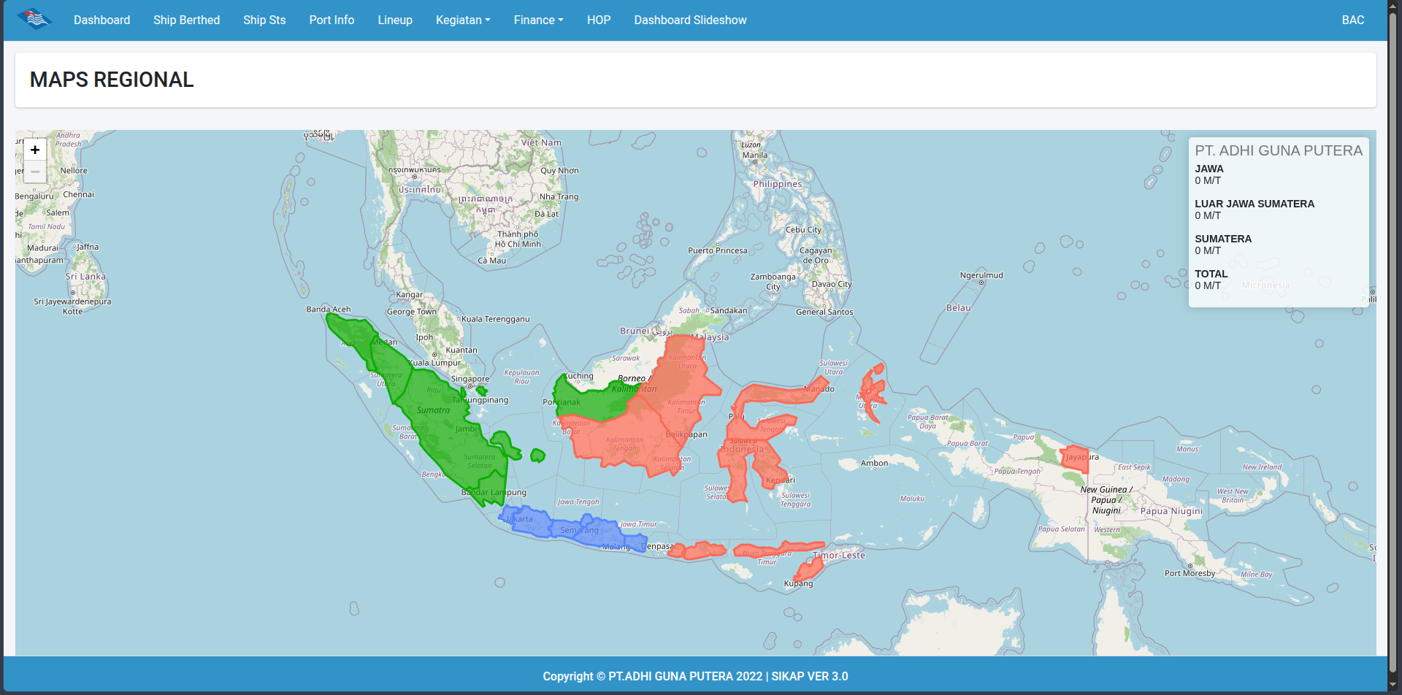Screen dimensions: 1402x695
Task: Click the Banda Aceh map label
Action: 329,309
